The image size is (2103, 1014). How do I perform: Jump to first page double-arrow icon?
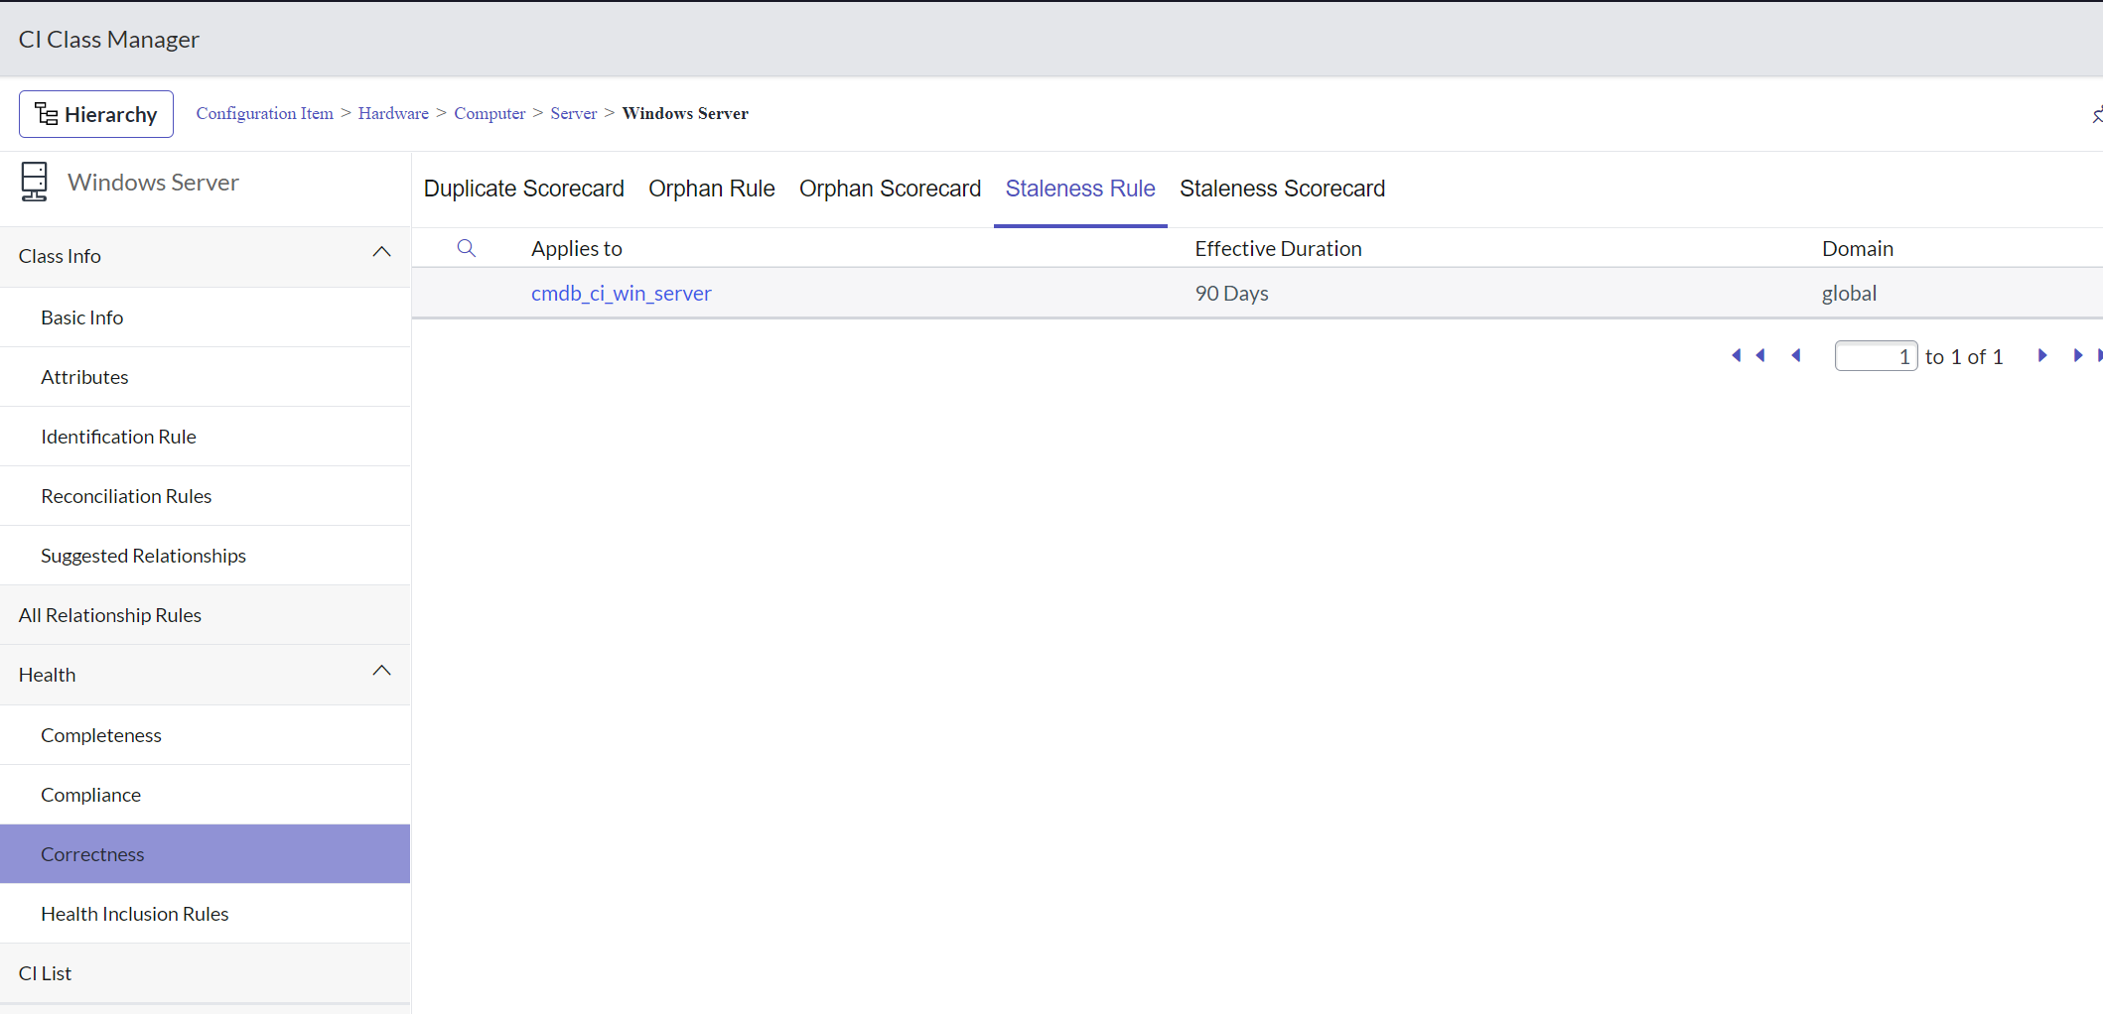click(1748, 355)
